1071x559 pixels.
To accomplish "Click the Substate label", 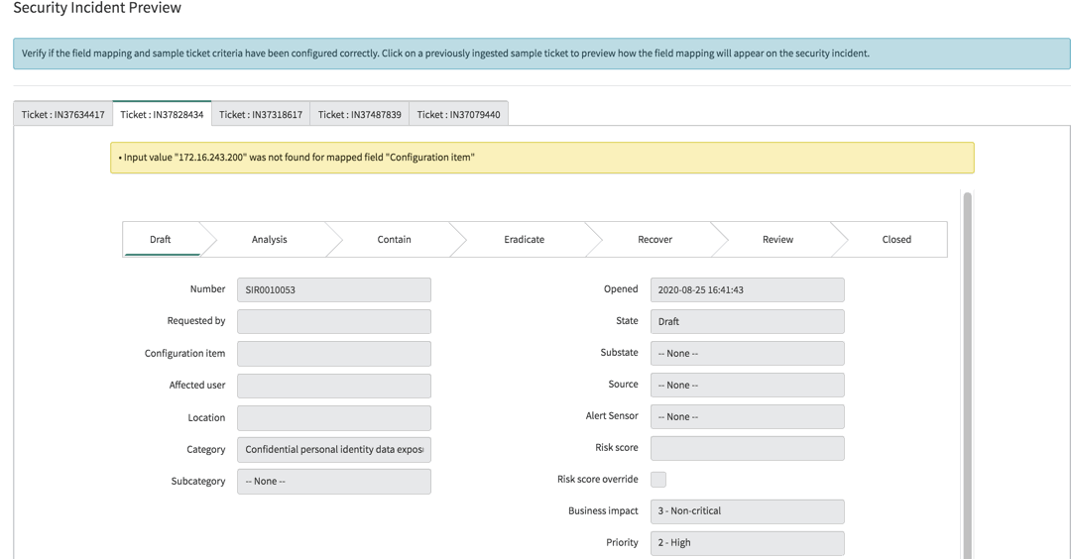I will point(619,352).
